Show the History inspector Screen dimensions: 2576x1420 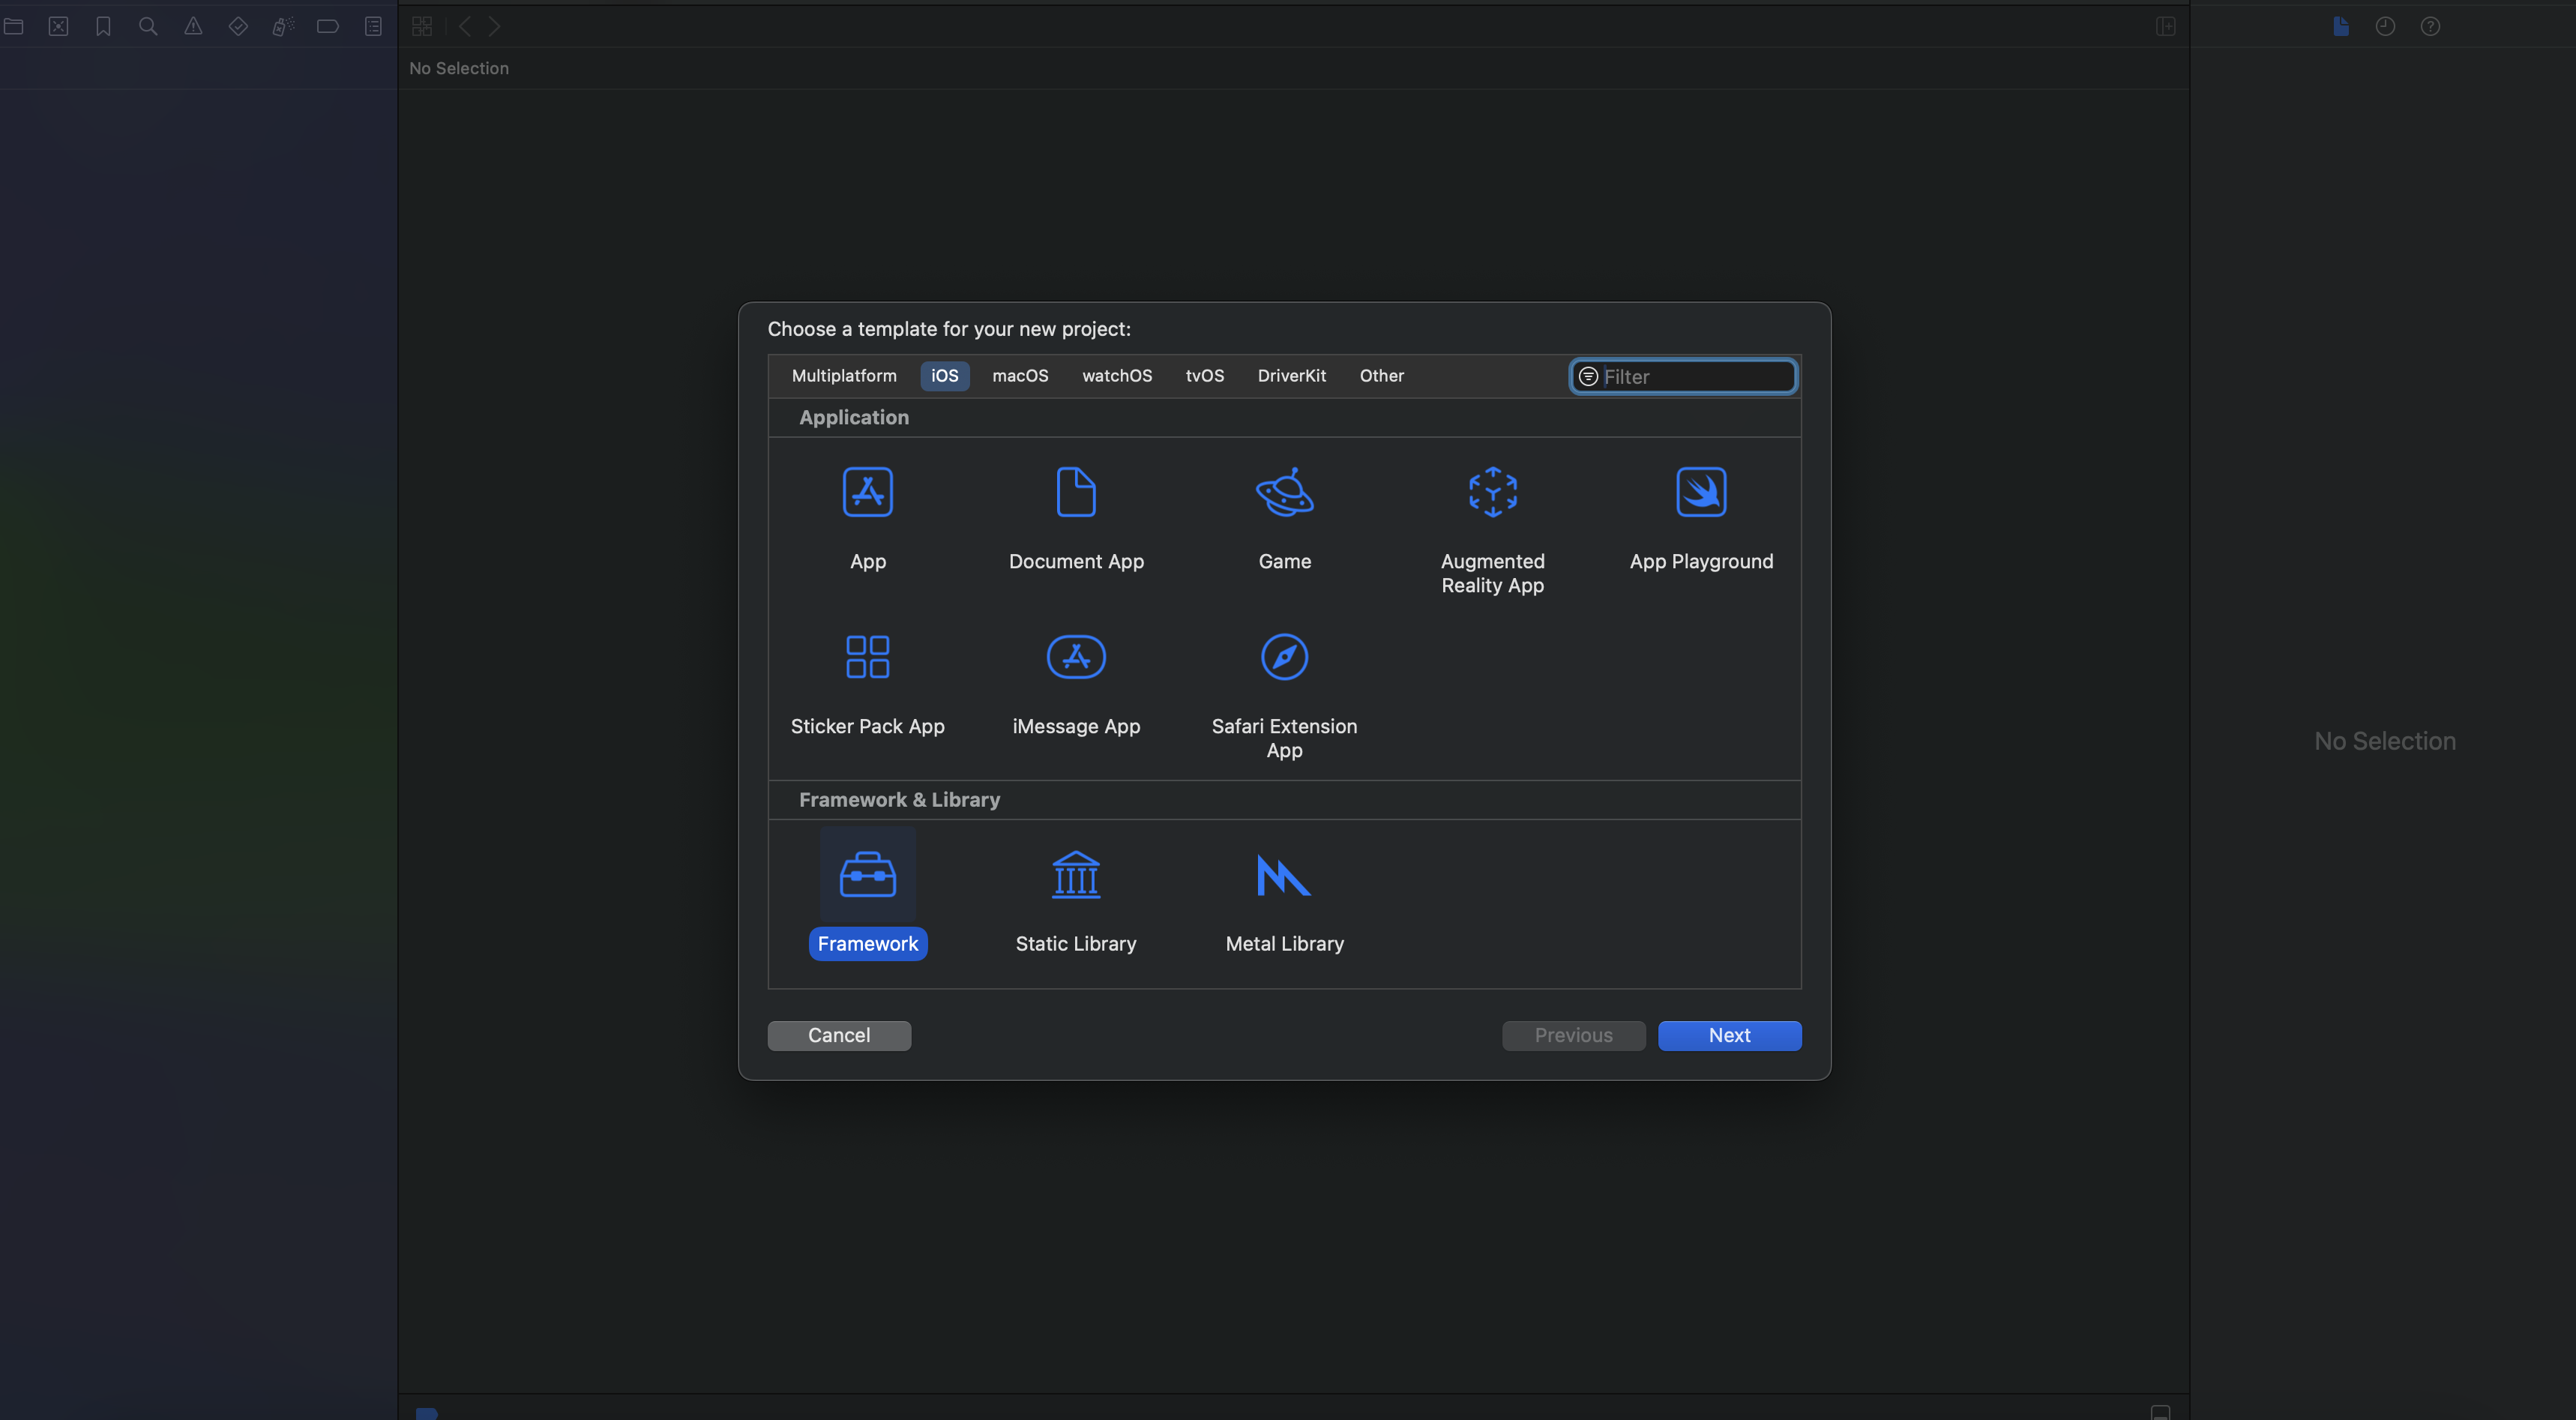click(x=2385, y=27)
